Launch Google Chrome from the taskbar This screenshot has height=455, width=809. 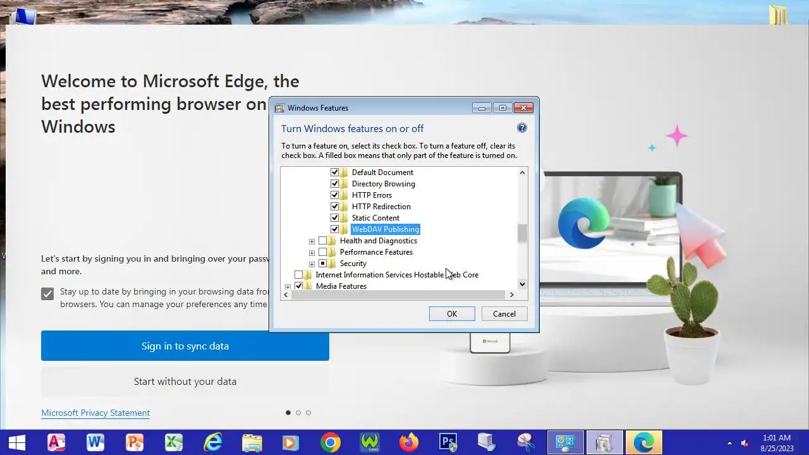[331, 442]
